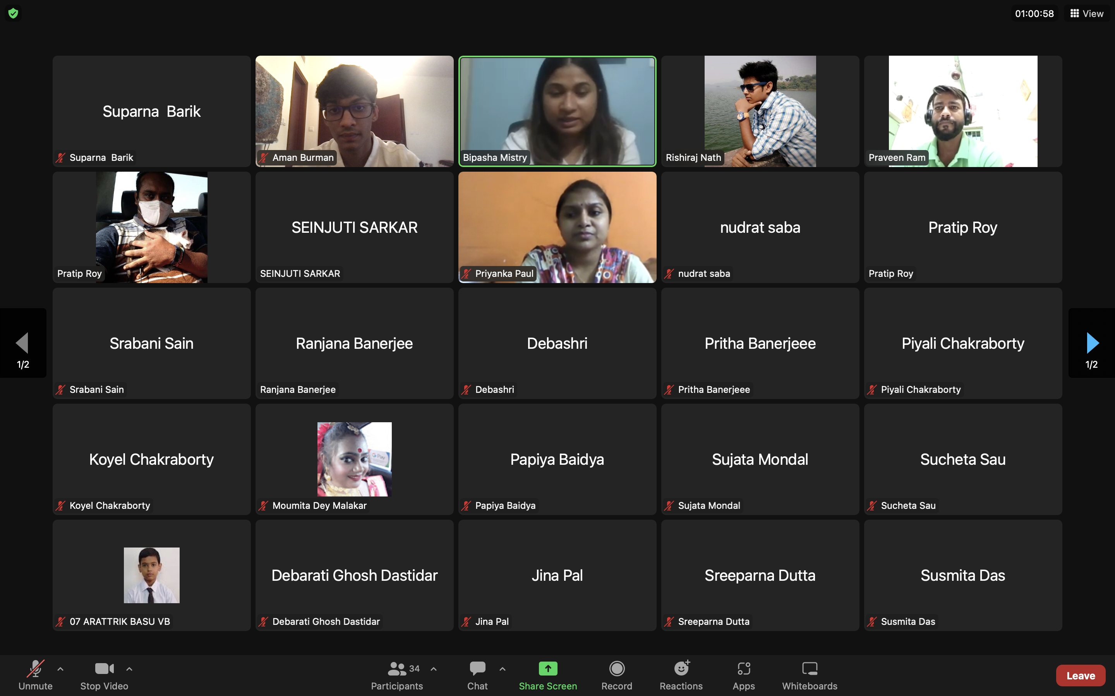Expand audio options caret next to Unmute
The height and width of the screenshot is (696, 1115).
(x=60, y=669)
